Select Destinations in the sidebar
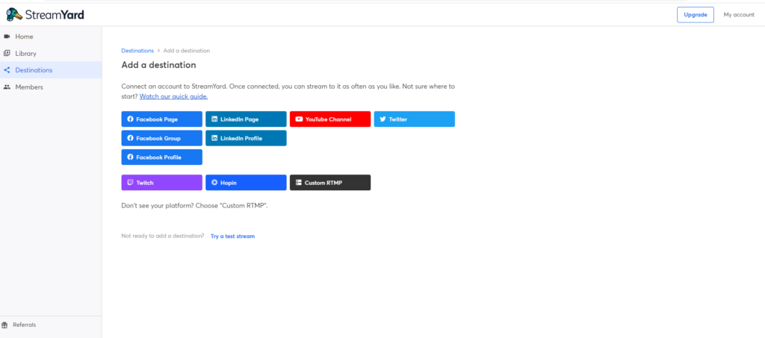The height and width of the screenshot is (338, 765). tap(51, 70)
